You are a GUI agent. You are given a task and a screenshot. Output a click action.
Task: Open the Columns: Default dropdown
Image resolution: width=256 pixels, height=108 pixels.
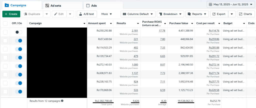pos(138,14)
